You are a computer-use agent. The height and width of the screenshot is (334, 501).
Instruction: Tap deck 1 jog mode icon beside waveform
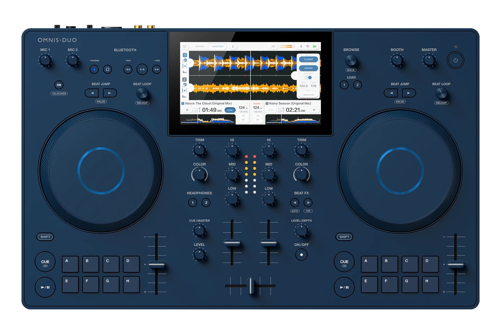click(185, 60)
